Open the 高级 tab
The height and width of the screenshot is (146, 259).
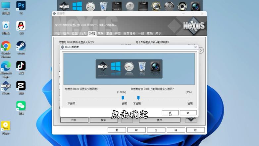coord(150,33)
